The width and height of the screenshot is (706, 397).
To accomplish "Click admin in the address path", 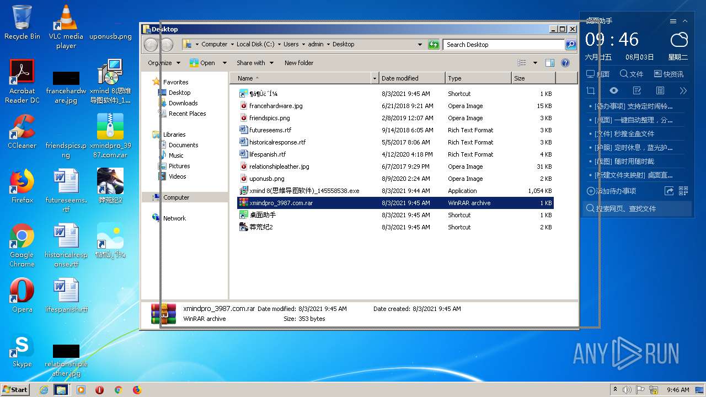I will coord(316,44).
